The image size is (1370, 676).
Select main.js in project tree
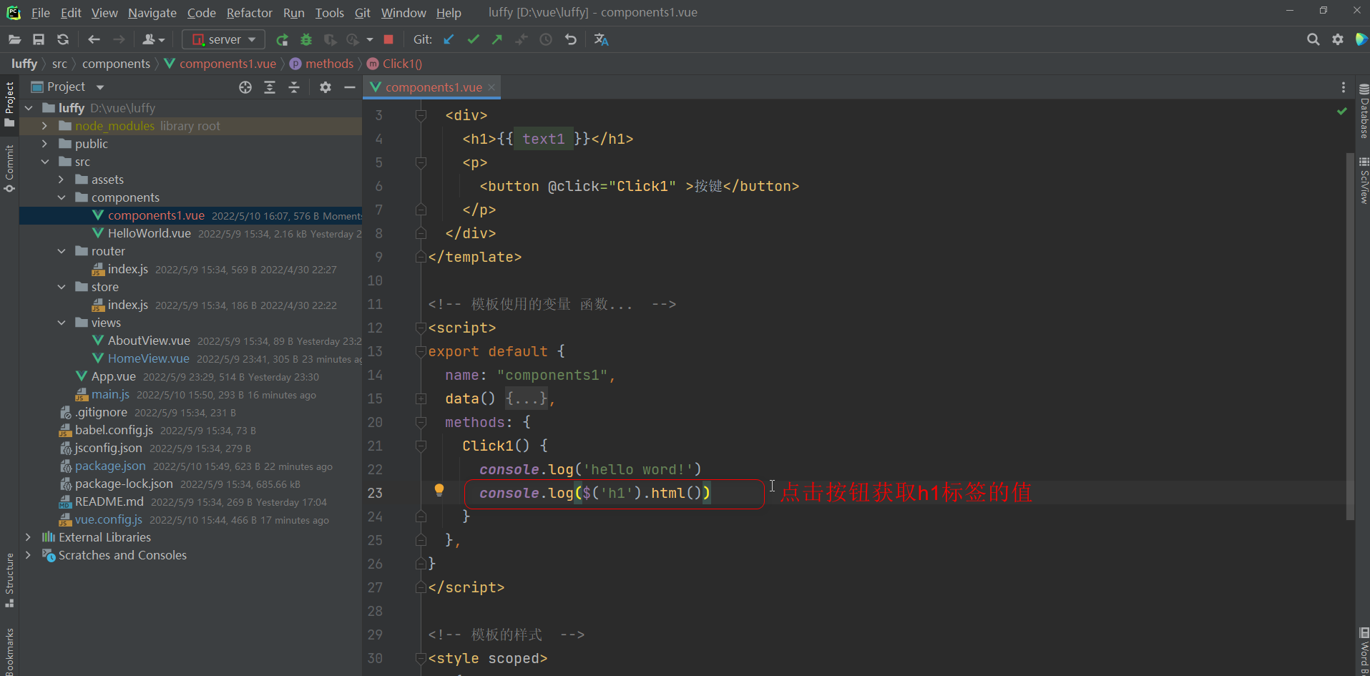110,394
